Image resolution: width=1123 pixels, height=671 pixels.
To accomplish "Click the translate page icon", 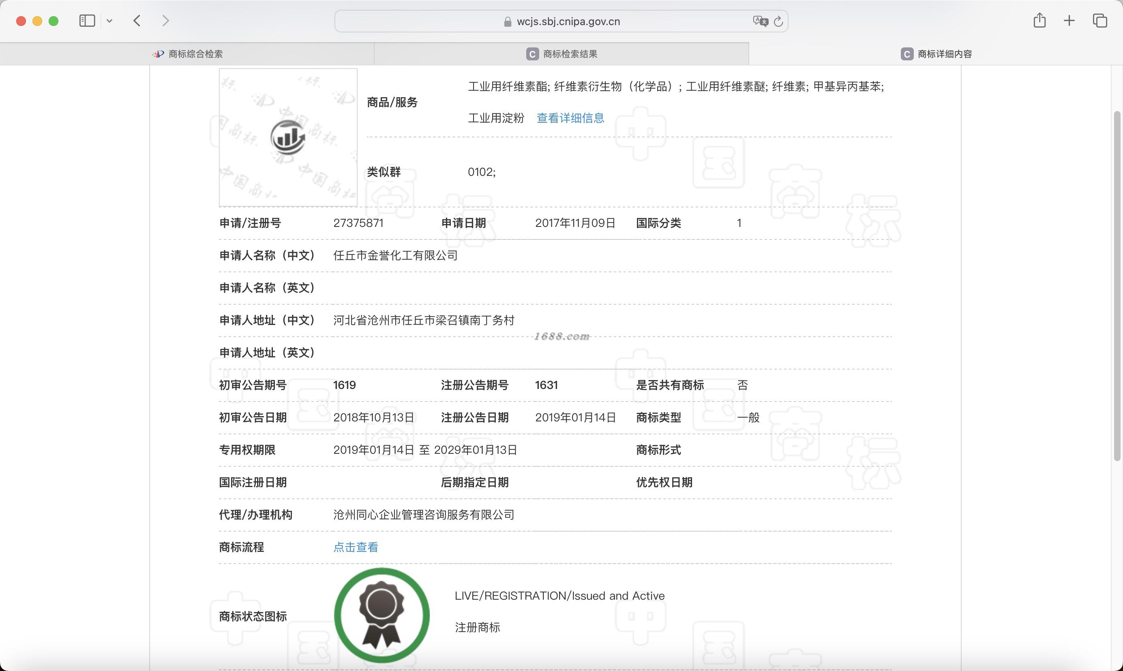I will pos(760,21).
